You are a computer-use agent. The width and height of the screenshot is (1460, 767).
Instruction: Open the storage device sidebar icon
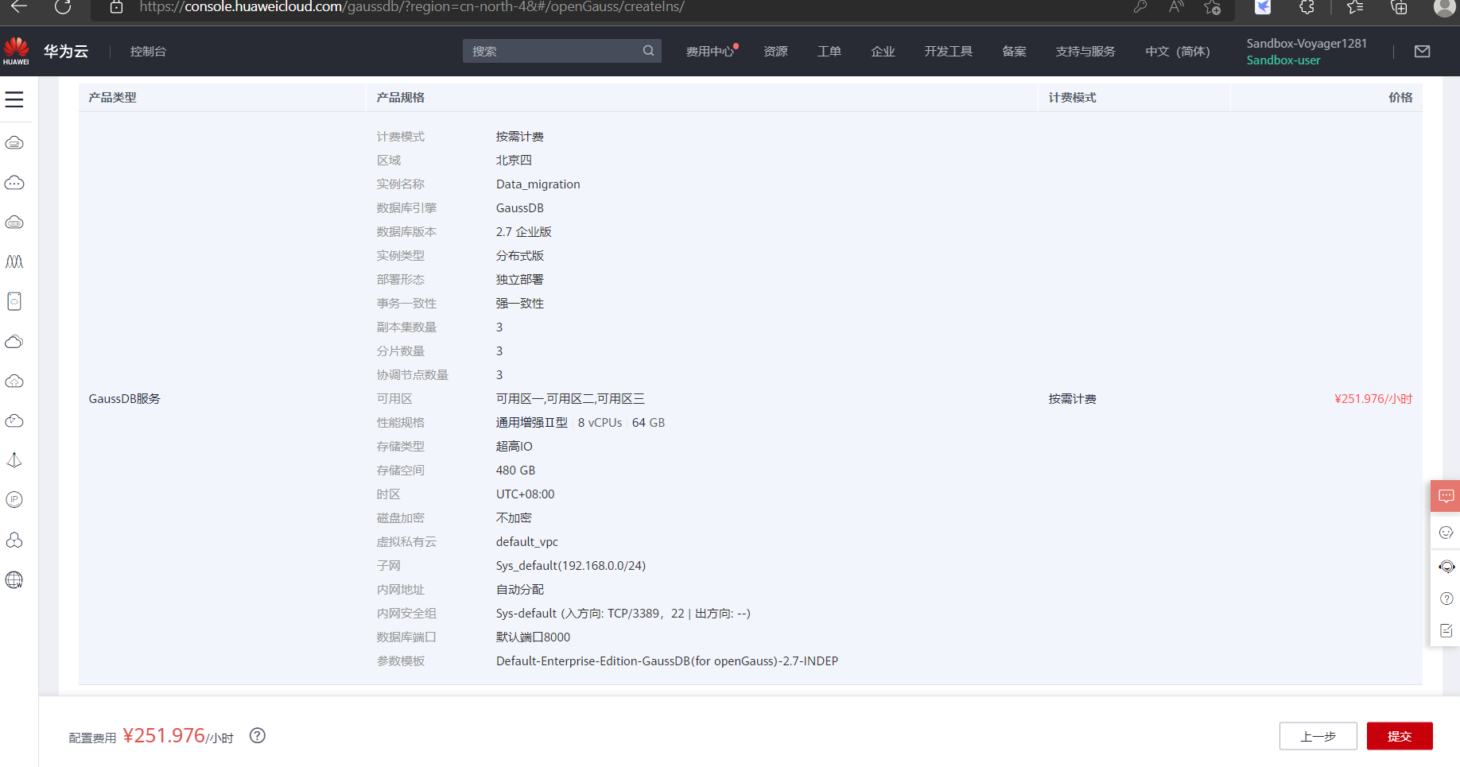(14, 301)
